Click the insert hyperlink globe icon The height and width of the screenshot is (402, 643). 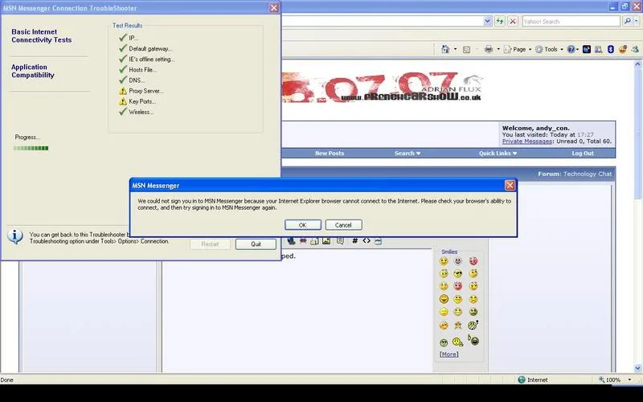pos(291,240)
